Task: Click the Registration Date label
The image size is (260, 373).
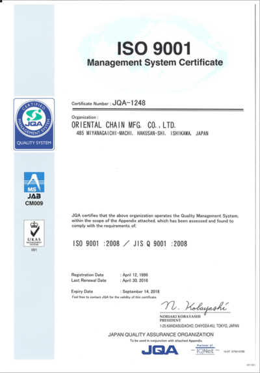Action: pyautogui.click(x=87, y=275)
